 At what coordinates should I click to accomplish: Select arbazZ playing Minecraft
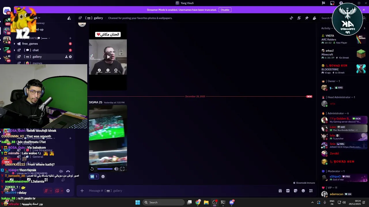point(344,54)
